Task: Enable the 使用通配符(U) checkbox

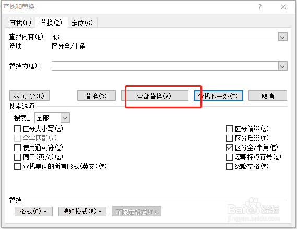Action: point(17,147)
